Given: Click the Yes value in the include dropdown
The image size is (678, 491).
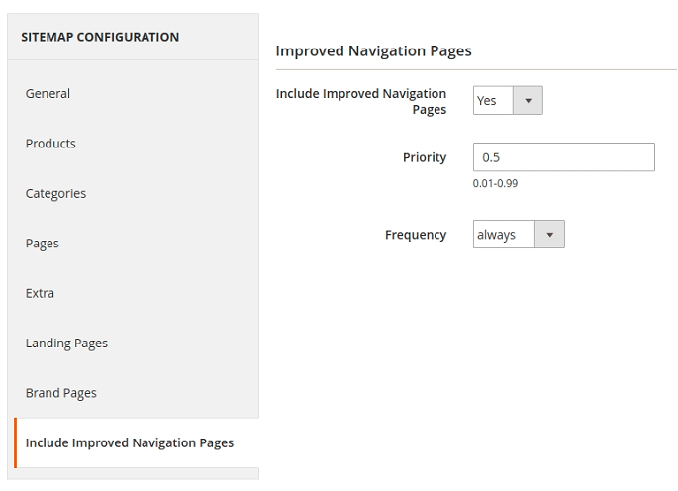Looking at the screenshot, I should (488, 100).
